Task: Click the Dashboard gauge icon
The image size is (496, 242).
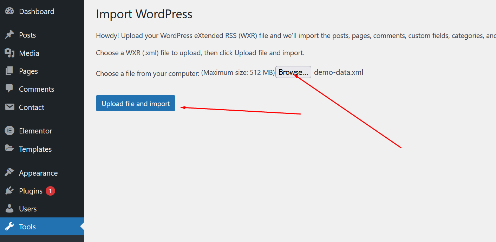Action: (x=9, y=11)
